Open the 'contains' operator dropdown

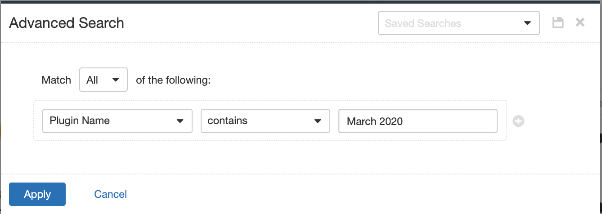click(x=265, y=121)
